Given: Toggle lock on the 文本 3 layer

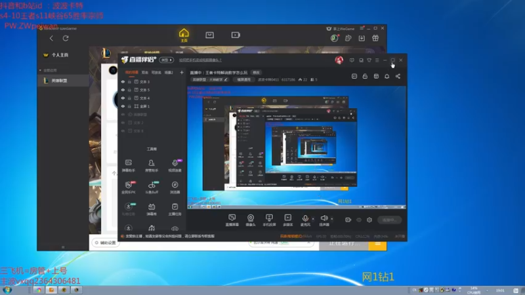Looking at the screenshot, I should [x=129, y=81].
